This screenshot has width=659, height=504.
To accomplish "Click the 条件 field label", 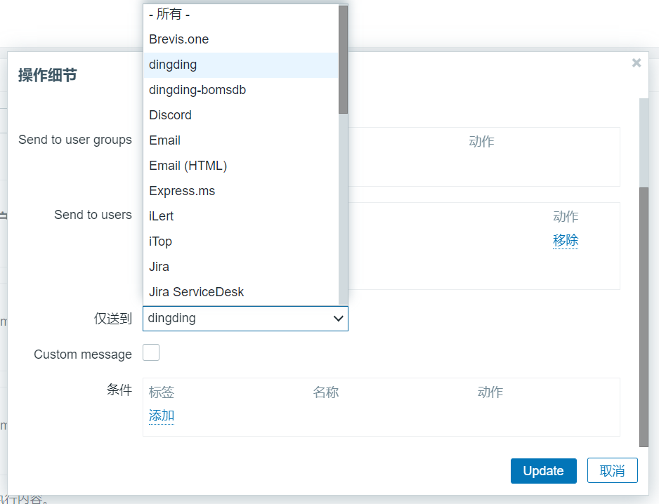I will click(119, 390).
